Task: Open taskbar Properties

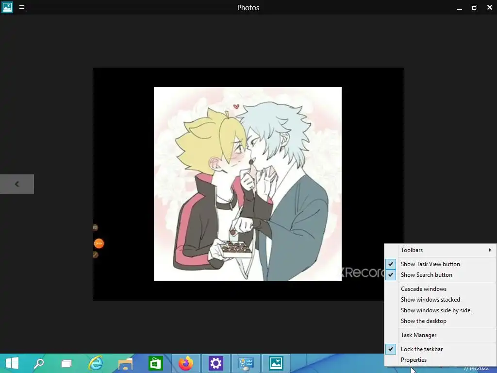Action: point(440,360)
